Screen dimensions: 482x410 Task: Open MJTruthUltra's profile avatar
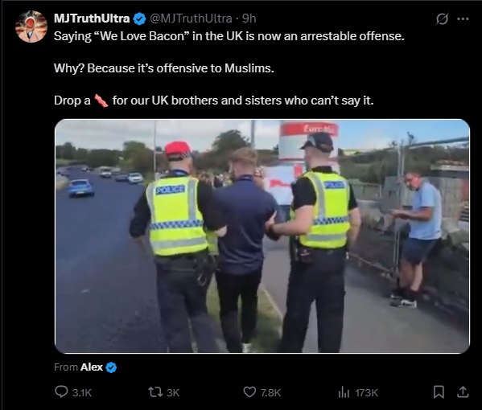coord(31,27)
